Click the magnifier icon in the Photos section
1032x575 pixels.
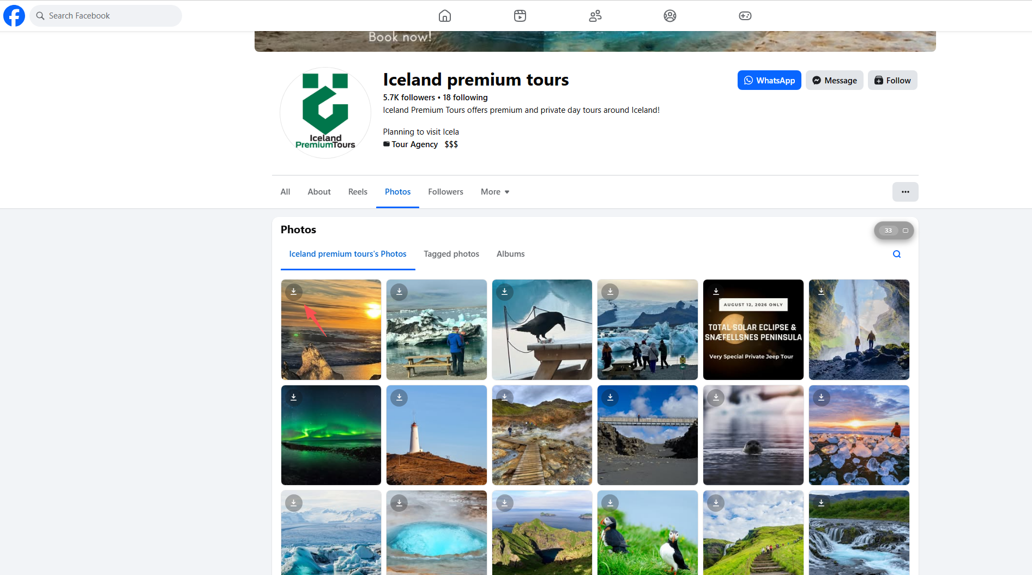pos(897,254)
